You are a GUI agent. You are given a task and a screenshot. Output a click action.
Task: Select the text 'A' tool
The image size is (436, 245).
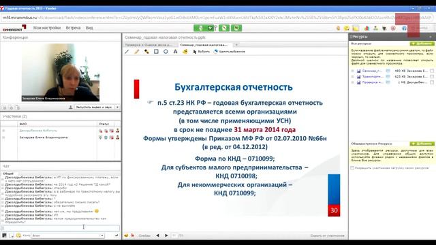[x=175, y=52]
